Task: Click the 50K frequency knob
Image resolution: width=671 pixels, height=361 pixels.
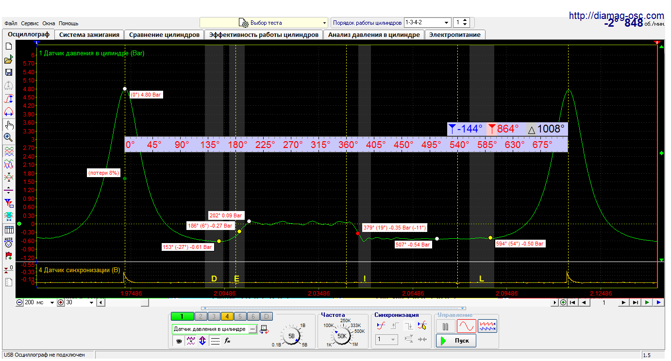Action: (342, 336)
